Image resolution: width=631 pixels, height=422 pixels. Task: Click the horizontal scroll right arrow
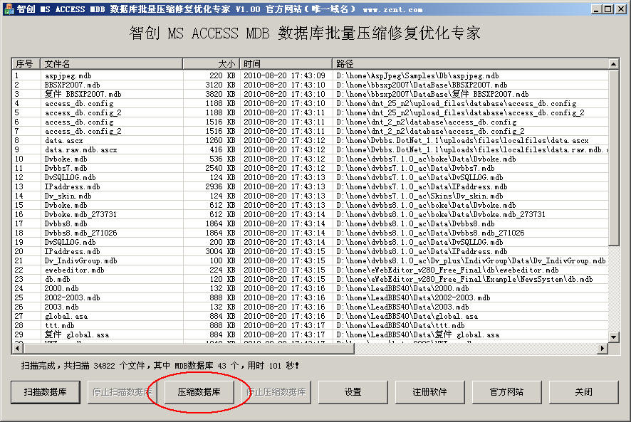pos(602,348)
